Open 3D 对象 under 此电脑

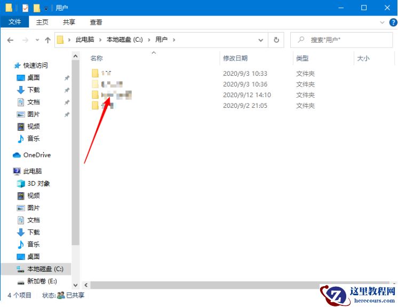point(33,183)
